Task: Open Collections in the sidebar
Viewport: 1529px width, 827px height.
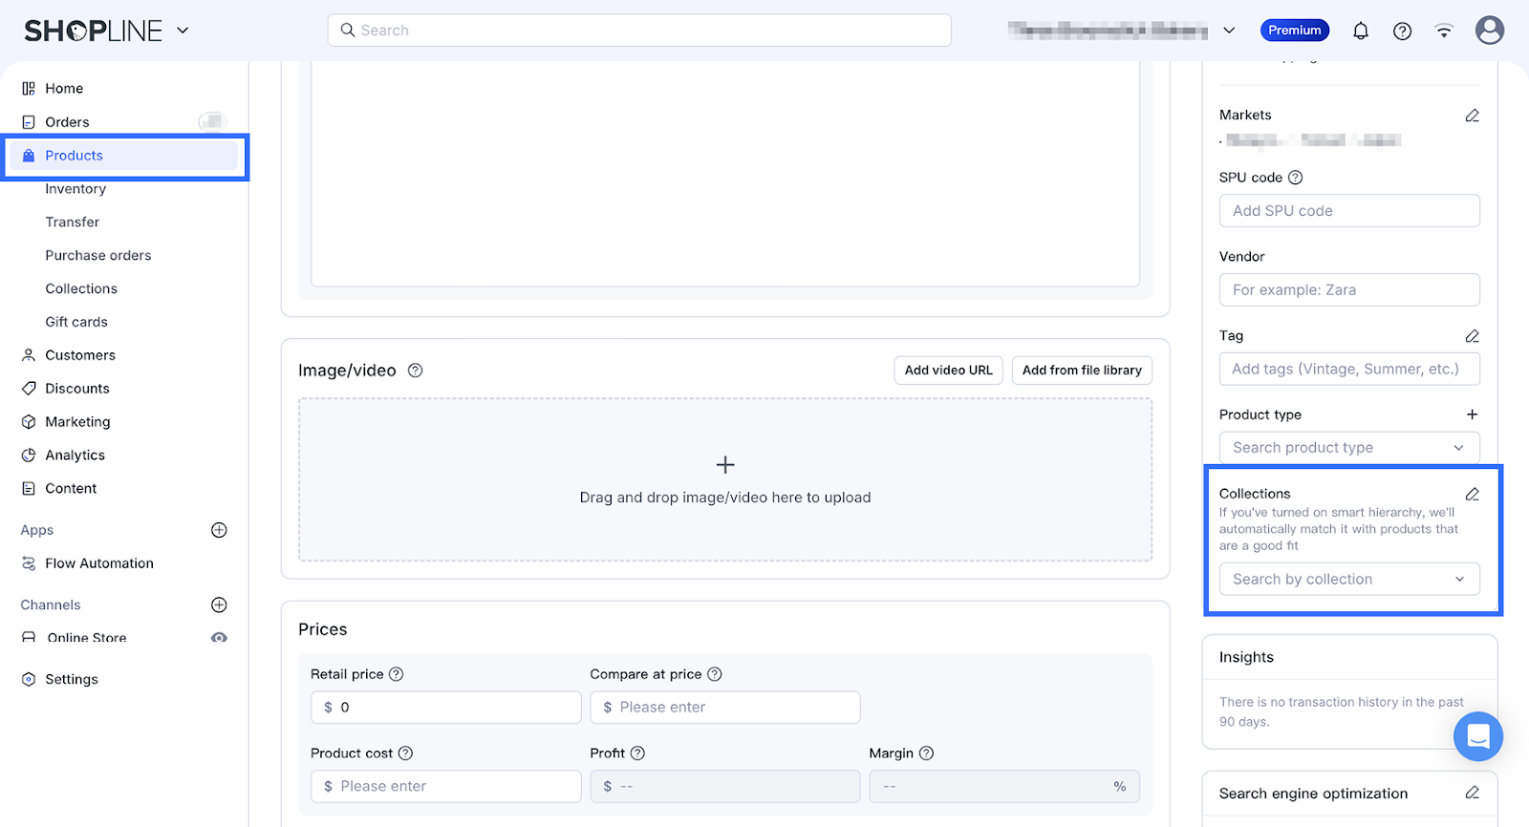Action: click(81, 288)
